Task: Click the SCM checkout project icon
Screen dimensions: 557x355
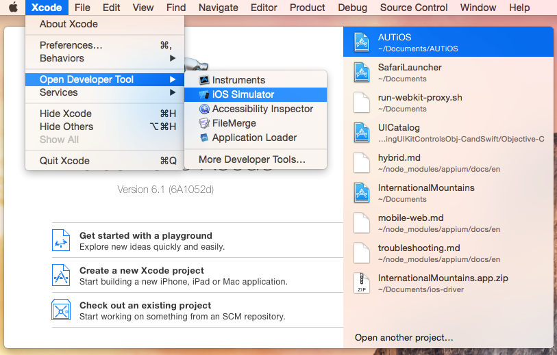Action: pyautogui.click(x=61, y=310)
